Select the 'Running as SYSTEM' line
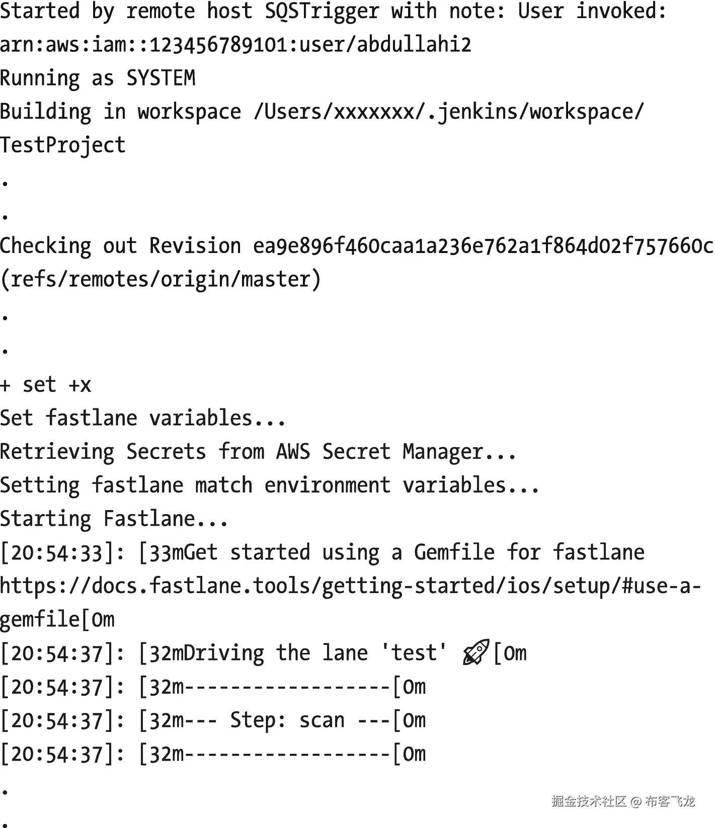715x828 pixels. 98,78
